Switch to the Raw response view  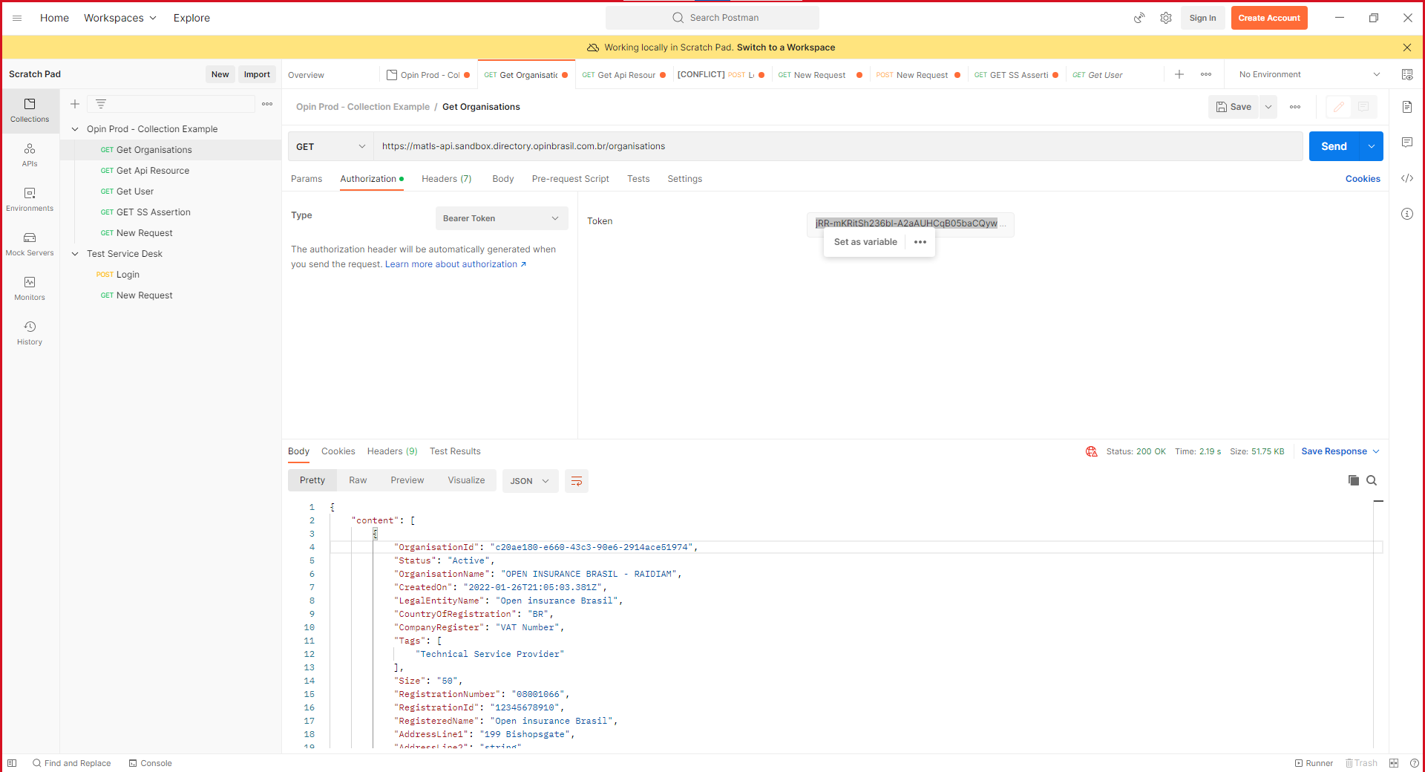pyautogui.click(x=358, y=480)
